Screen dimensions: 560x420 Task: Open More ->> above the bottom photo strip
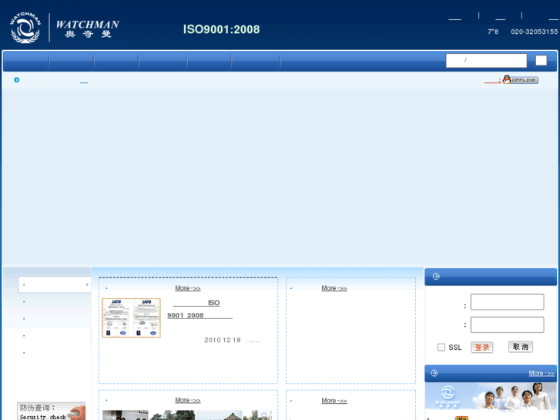(187, 400)
